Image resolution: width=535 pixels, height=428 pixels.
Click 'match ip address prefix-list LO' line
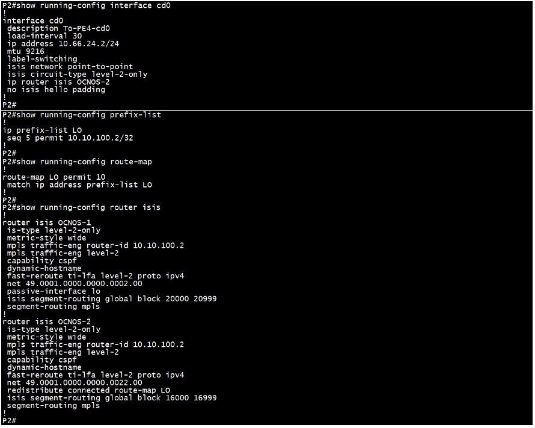[x=79, y=185]
